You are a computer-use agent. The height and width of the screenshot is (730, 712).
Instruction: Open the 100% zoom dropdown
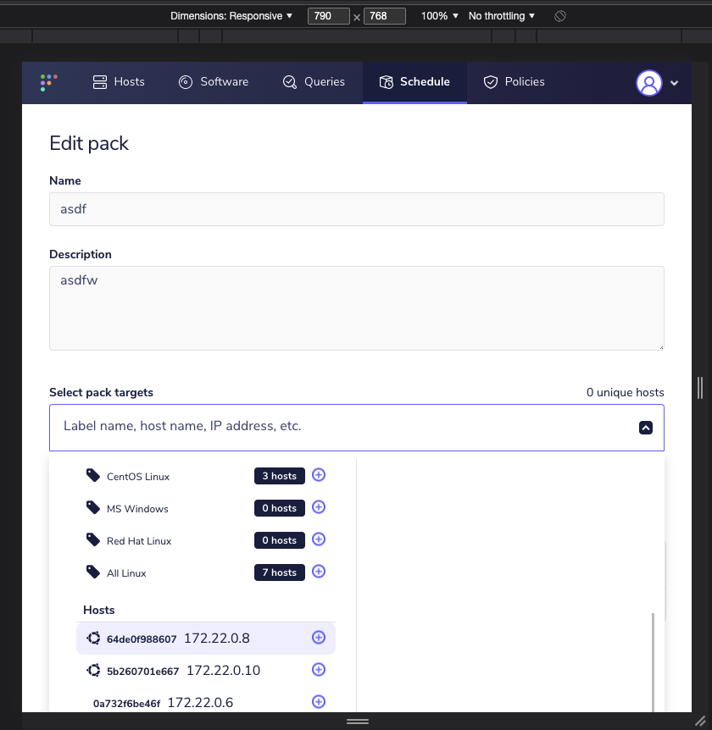tap(439, 16)
